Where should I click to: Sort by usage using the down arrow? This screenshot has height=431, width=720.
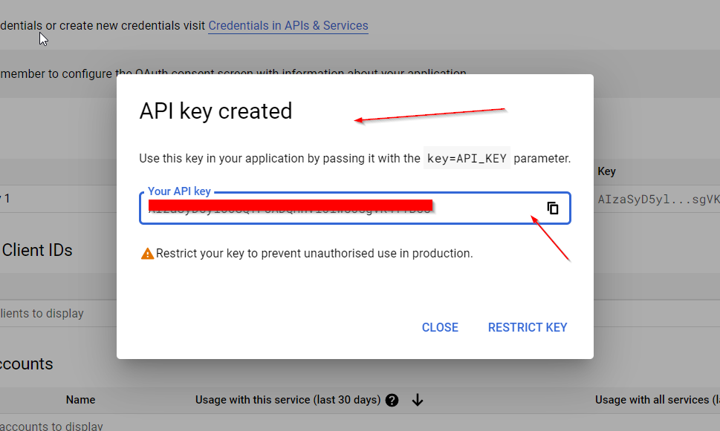pyautogui.click(x=418, y=401)
